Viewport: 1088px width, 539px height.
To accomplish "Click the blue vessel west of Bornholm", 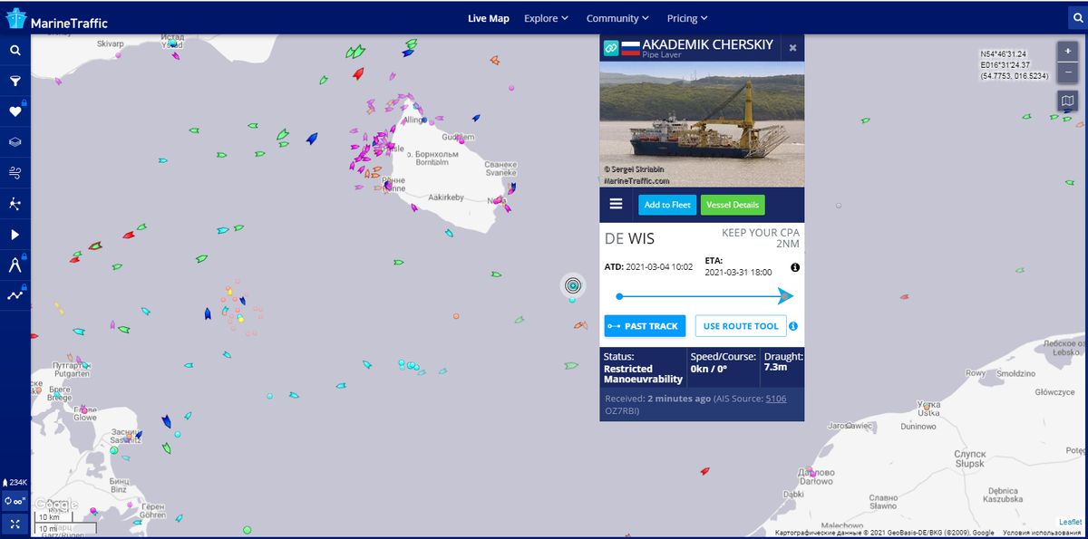I will pyautogui.click(x=312, y=138).
